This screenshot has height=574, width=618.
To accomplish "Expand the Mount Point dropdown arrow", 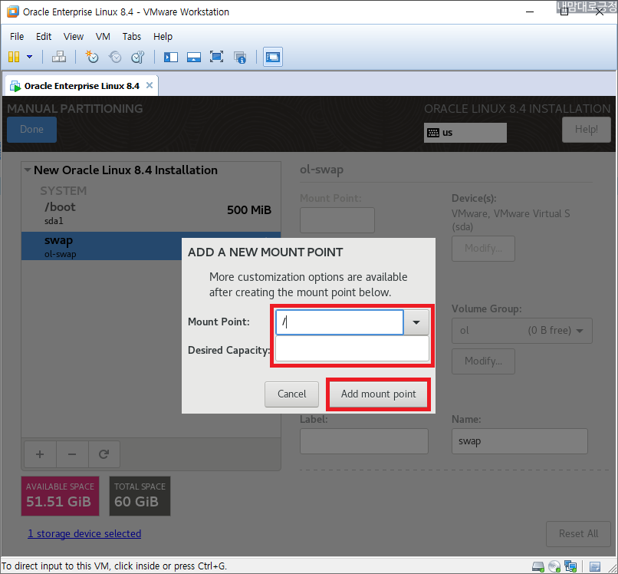I will (416, 322).
